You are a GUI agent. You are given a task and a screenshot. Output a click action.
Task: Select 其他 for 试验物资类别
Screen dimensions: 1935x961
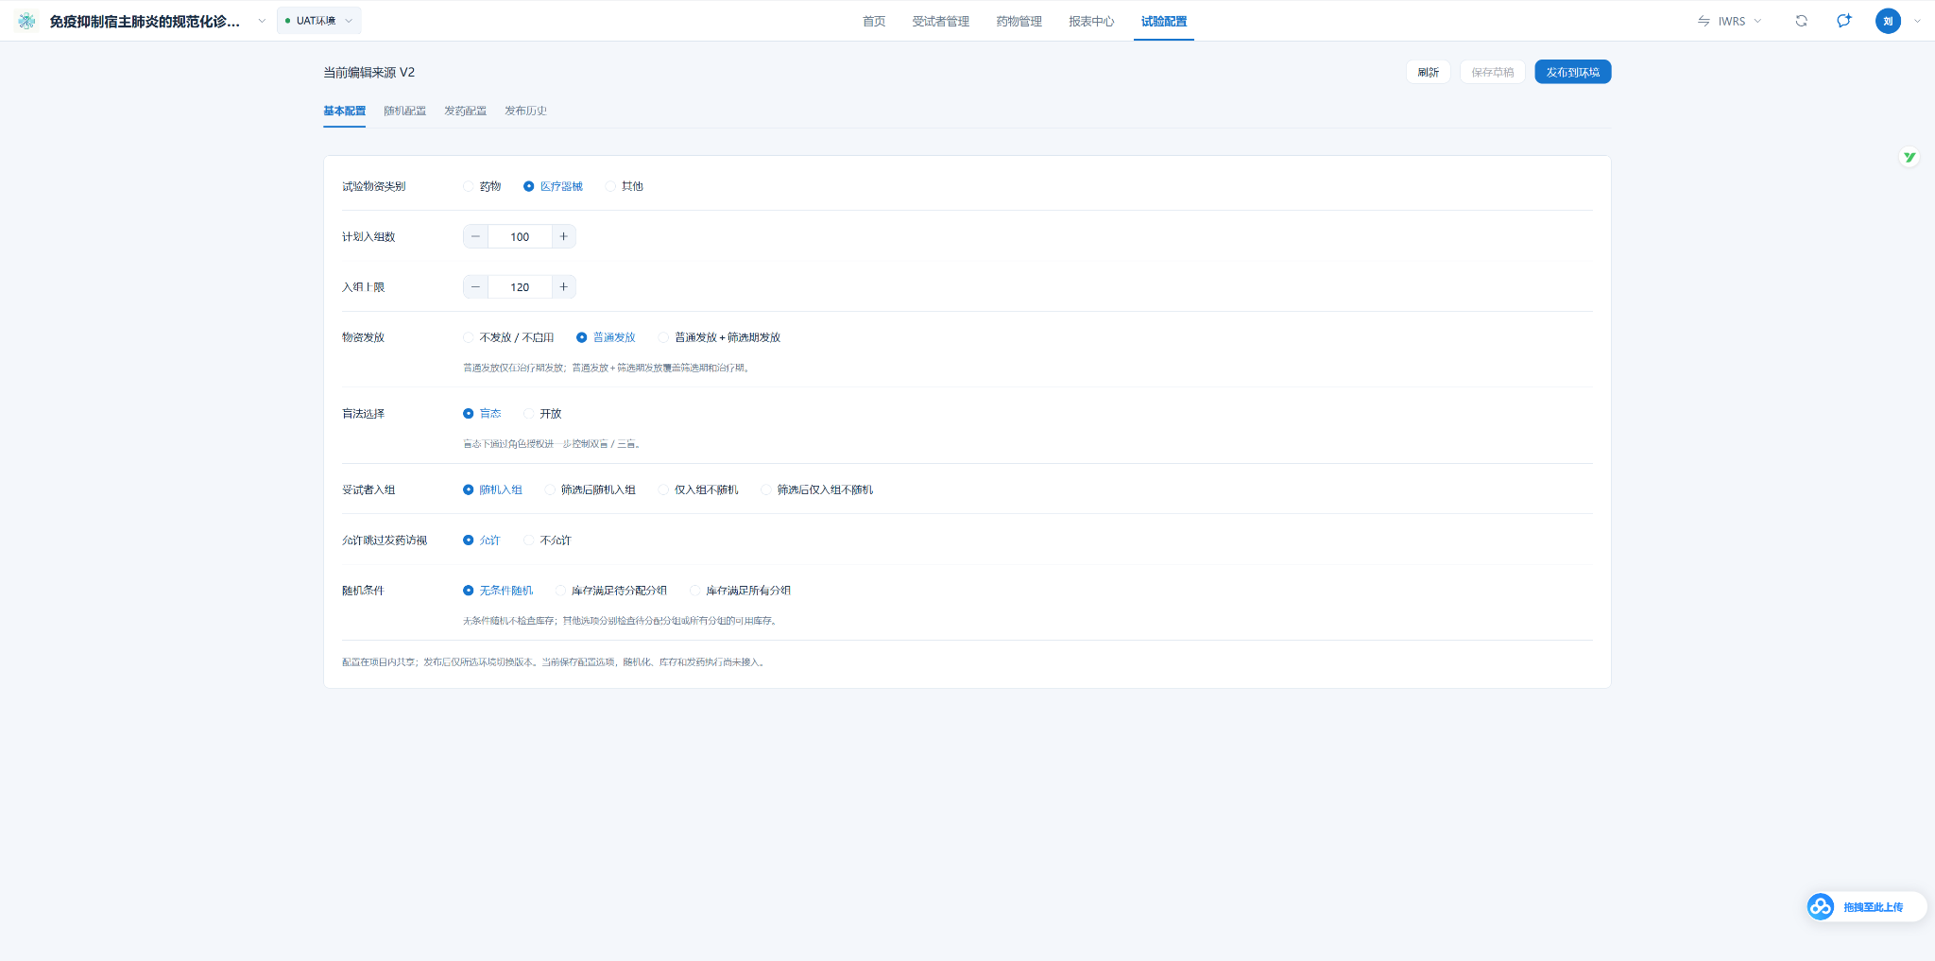pyautogui.click(x=624, y=186)
